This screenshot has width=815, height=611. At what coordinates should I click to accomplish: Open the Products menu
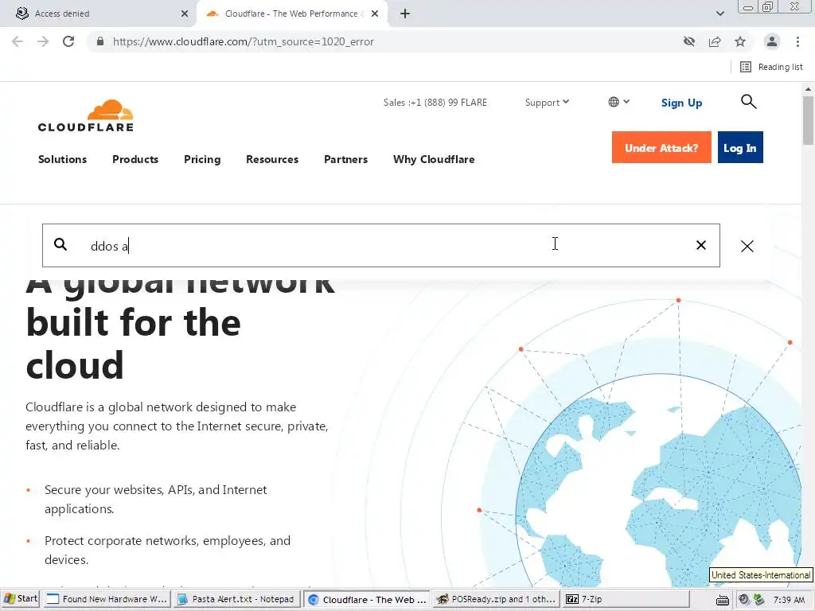click(x=135, y=159)
